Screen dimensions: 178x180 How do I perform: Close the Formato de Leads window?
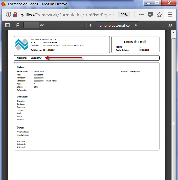pyautogui.click(x=169, y=3)
